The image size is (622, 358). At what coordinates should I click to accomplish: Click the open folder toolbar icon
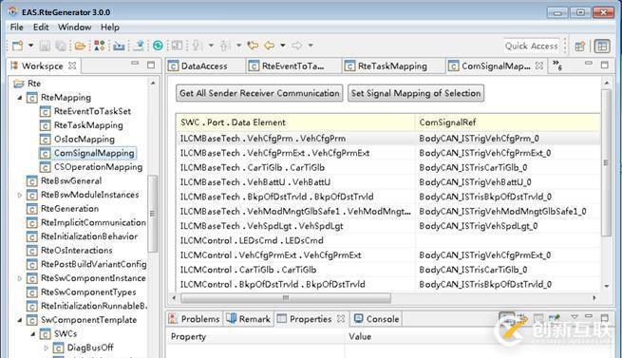(81, 46)
